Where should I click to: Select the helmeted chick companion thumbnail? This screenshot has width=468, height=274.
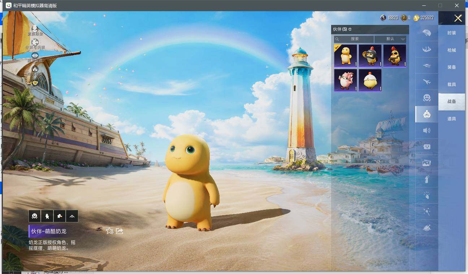tap(370, 56)
